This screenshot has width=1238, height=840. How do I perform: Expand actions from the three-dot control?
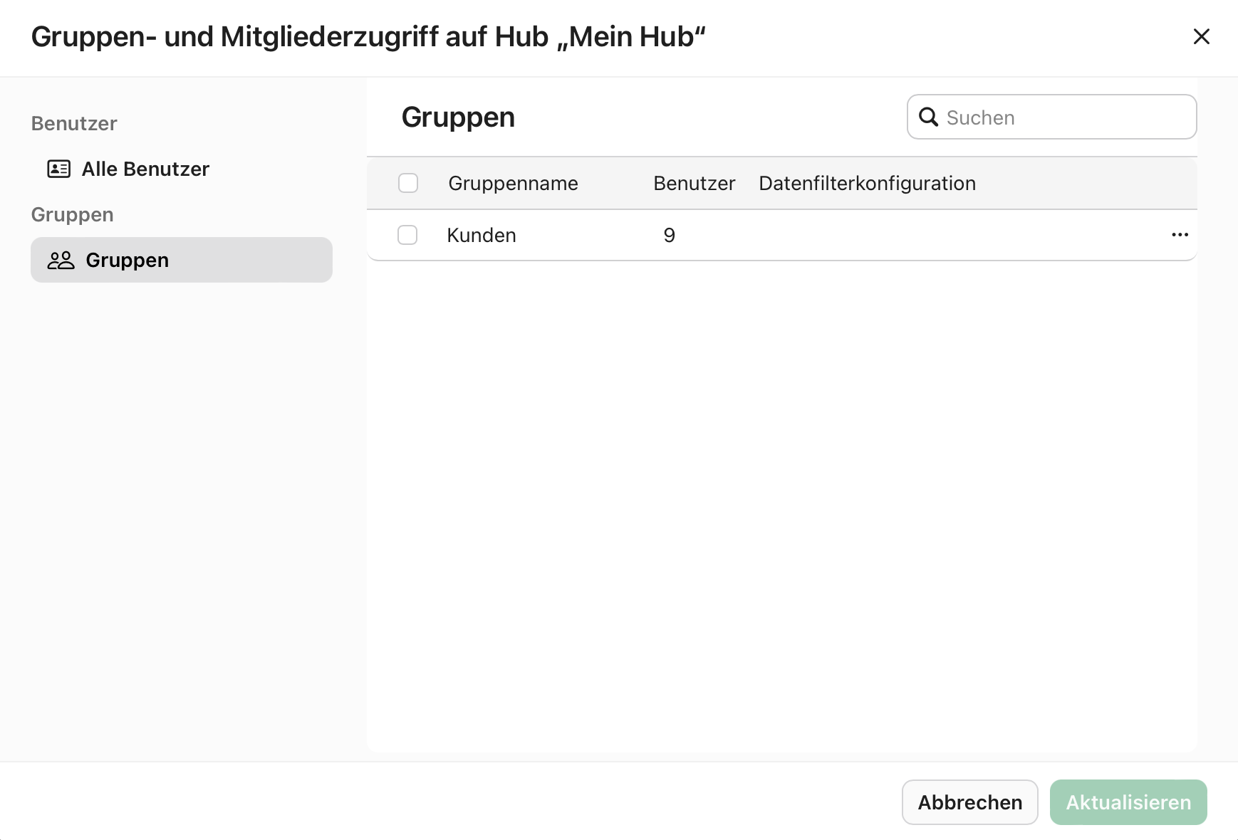point(1180,235)
